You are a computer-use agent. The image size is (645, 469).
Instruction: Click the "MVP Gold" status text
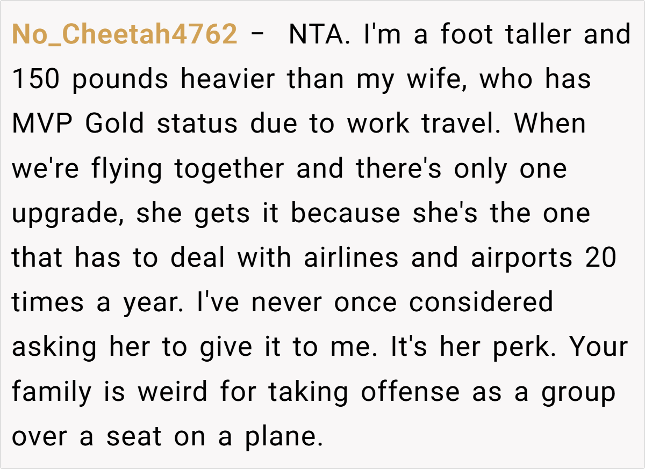[77, 124]
